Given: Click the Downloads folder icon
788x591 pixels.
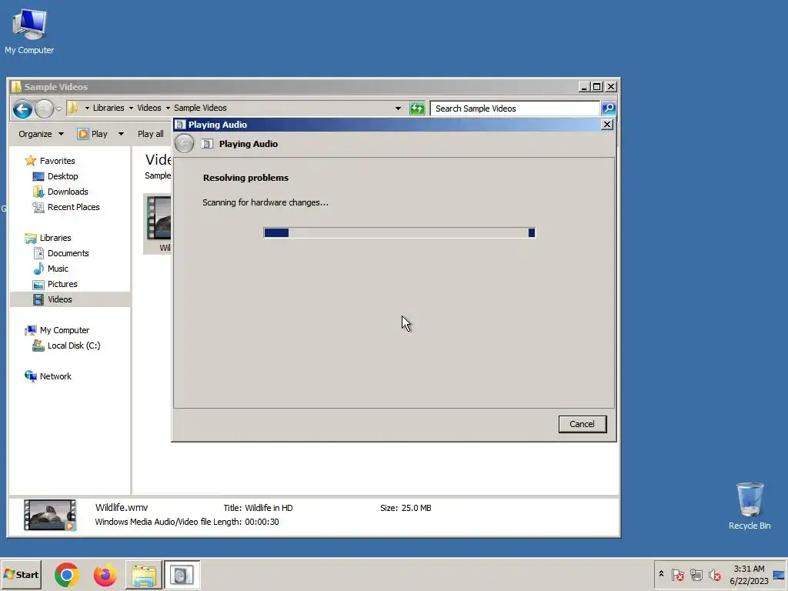Looking at the screenshot, I should [x=38, y=192].
